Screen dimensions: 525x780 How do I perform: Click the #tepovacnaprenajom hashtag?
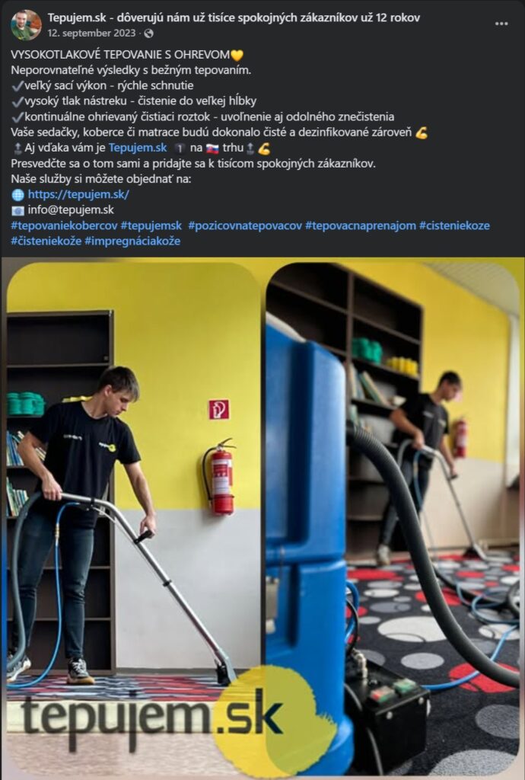coord(361,225)
